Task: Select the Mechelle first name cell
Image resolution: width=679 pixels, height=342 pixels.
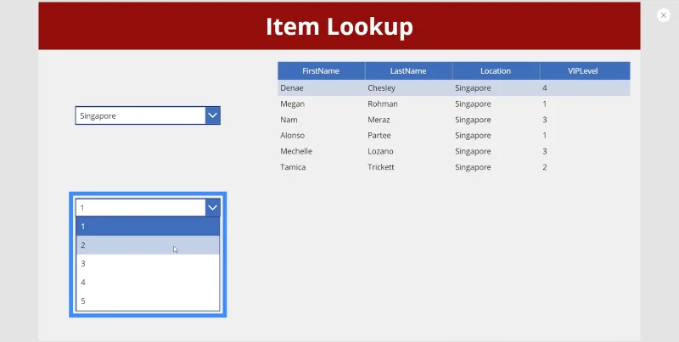Action: (296, 151)
